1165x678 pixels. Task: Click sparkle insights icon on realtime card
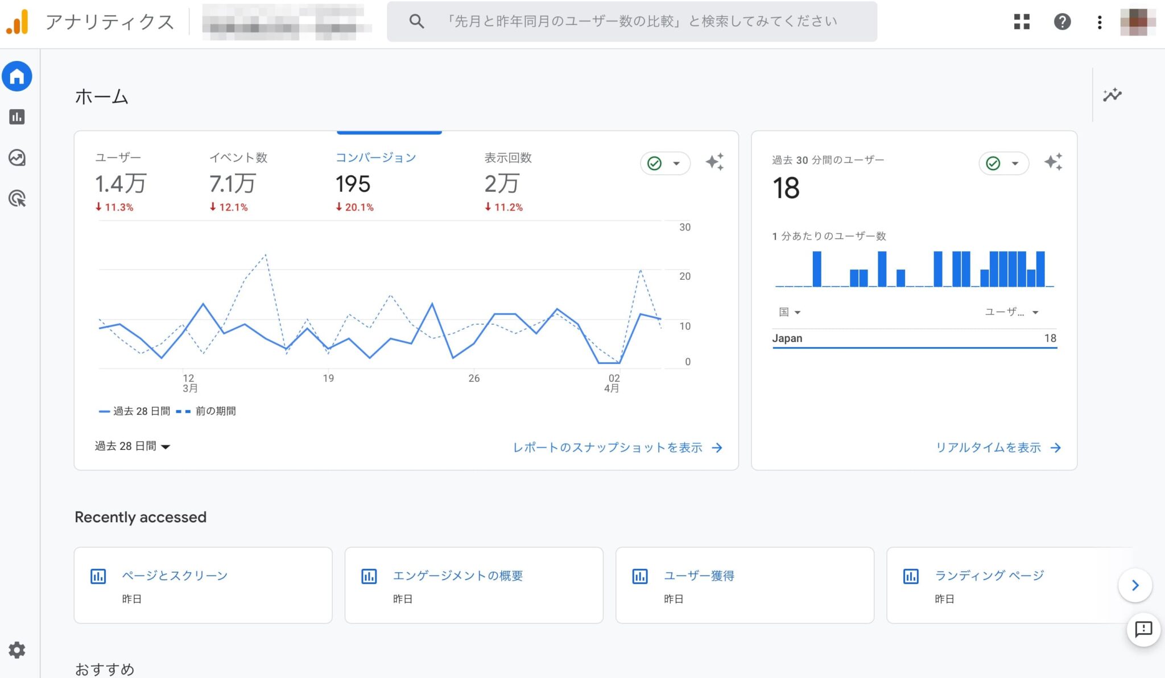tap(1053, 163)
